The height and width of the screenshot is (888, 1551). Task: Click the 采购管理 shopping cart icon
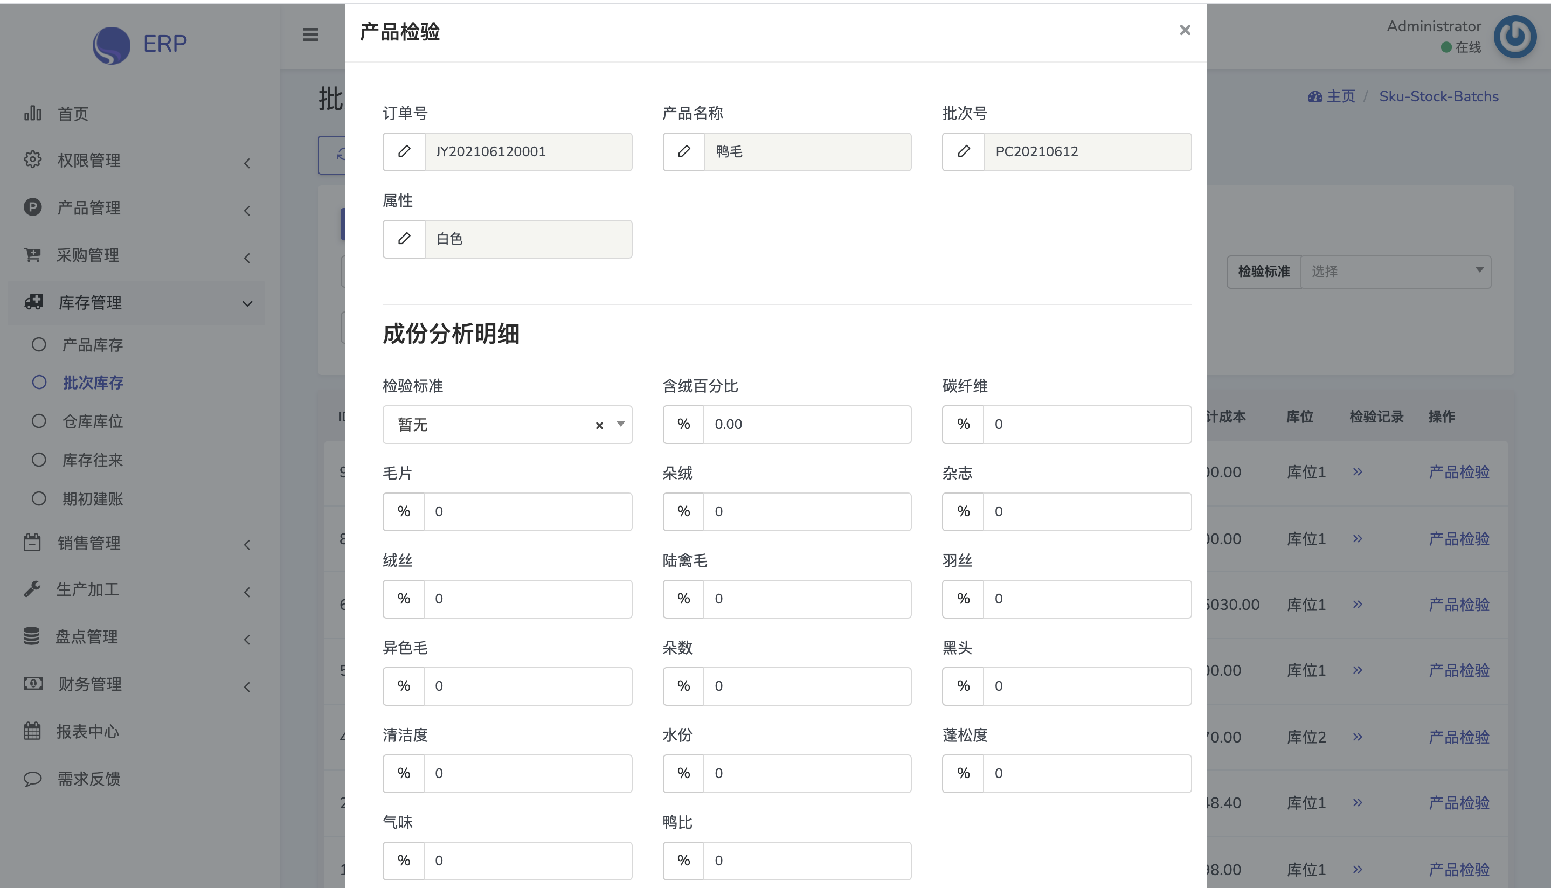tap(32, 255)
